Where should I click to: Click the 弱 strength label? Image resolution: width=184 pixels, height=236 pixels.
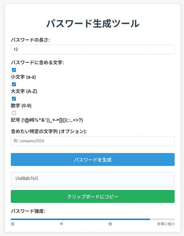13,224
